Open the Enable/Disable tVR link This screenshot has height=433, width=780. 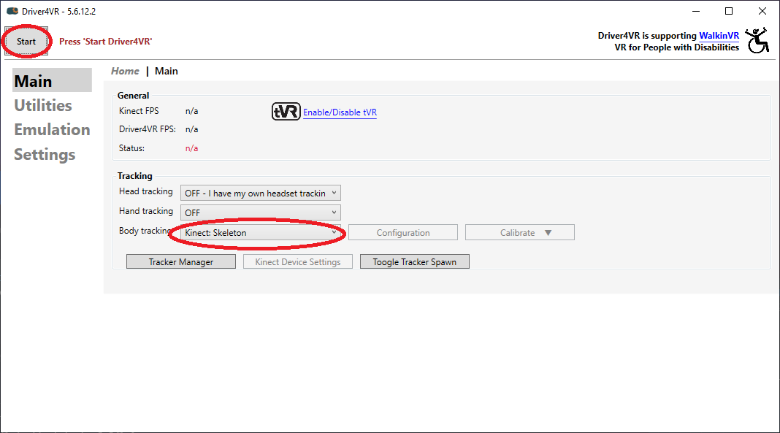[x=340, y=112]
